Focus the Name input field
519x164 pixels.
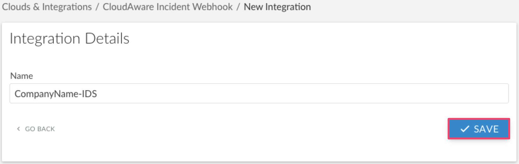tap(259, 93)
